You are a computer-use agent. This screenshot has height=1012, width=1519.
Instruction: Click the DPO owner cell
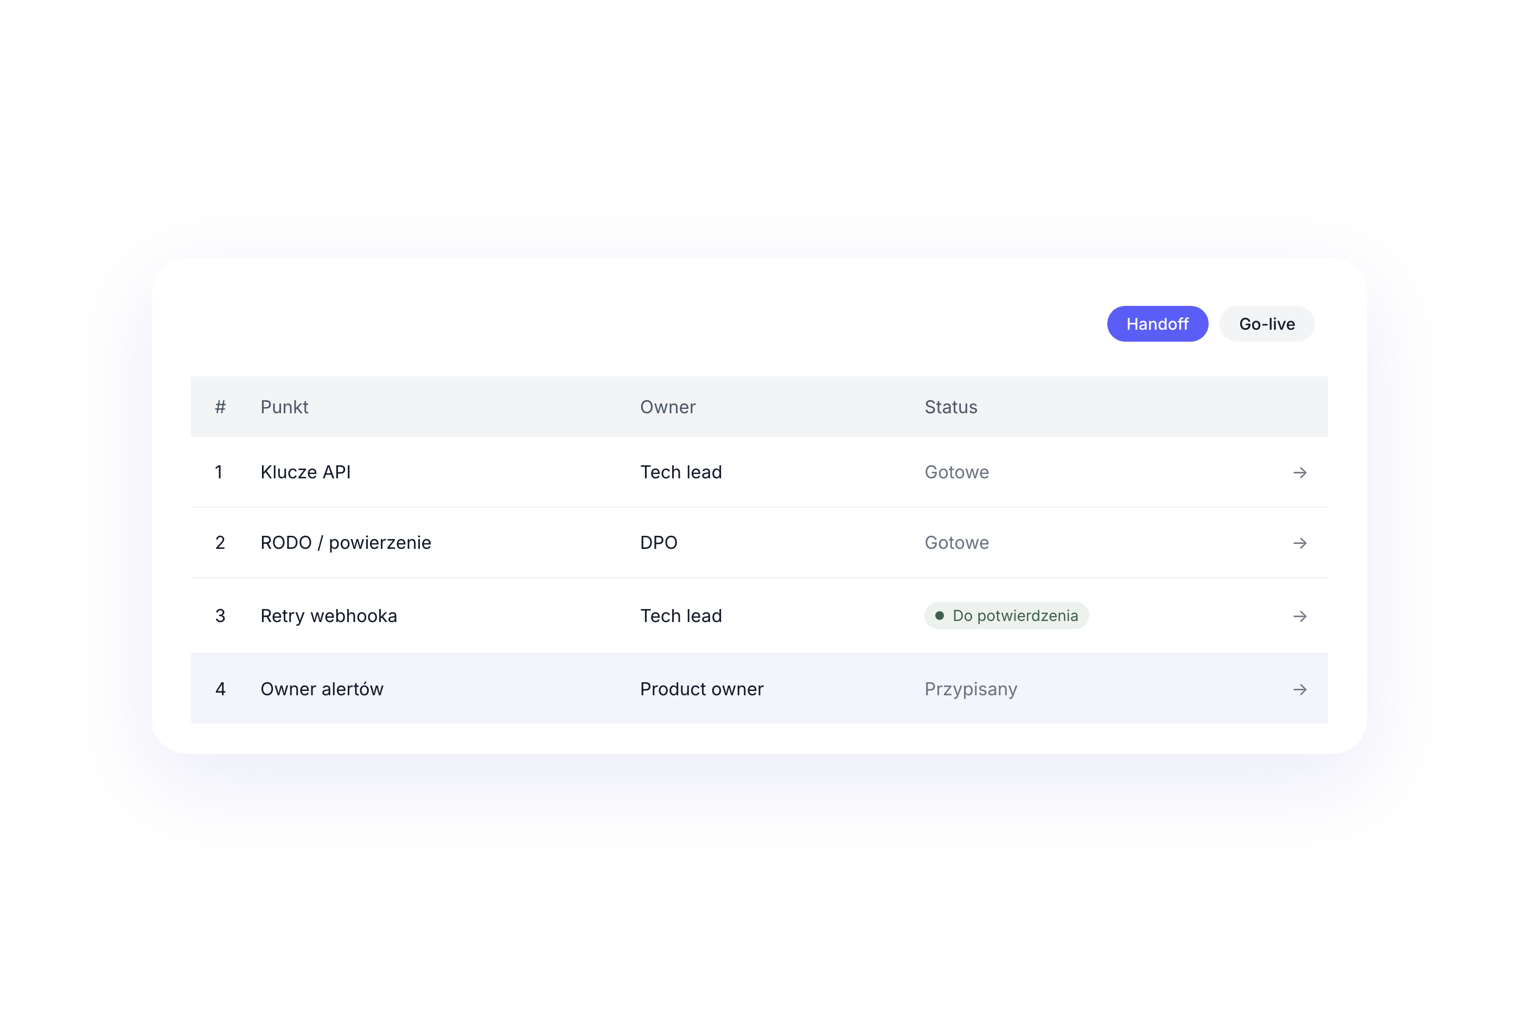pos(659,543)
